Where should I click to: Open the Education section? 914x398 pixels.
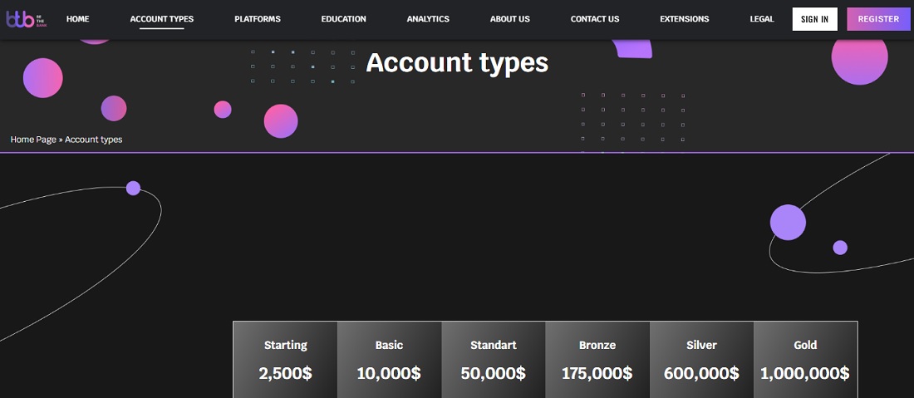tap(343, 19)
